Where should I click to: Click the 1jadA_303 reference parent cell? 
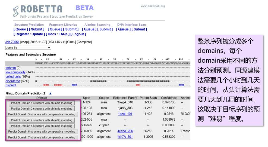[125, 108]
